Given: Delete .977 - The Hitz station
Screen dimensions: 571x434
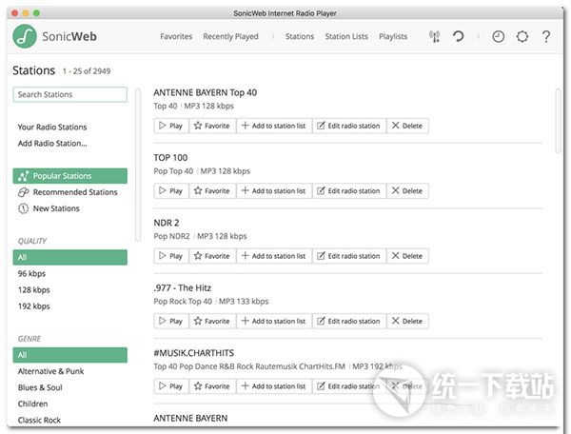Looking at the screenshot, I should 407,321.
